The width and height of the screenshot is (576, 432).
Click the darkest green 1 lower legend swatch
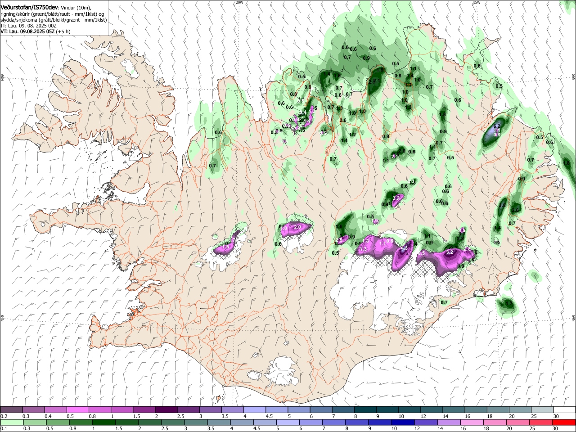[104, 422]
